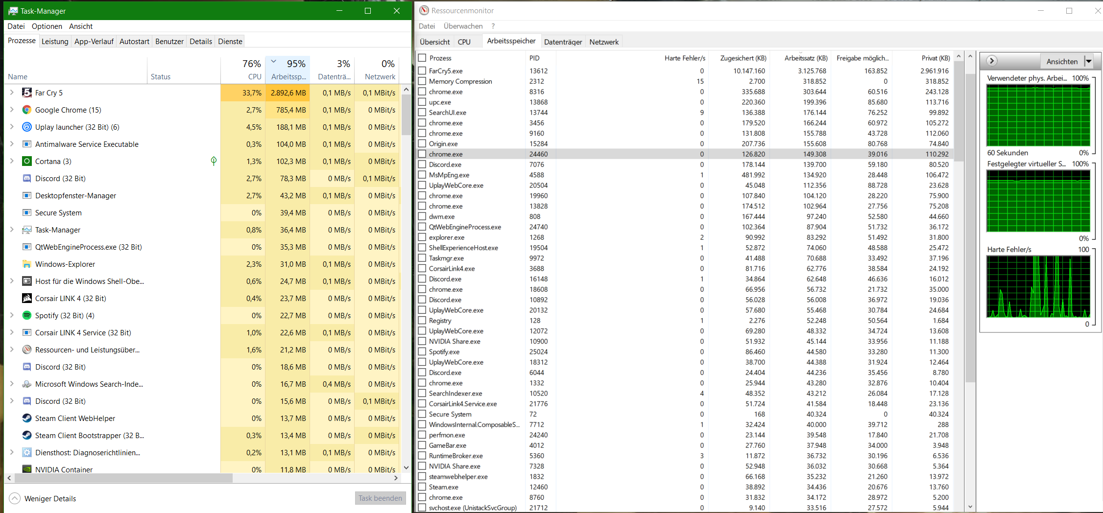Click the Ressourcenmonitor title bar icon

(424, 10)
